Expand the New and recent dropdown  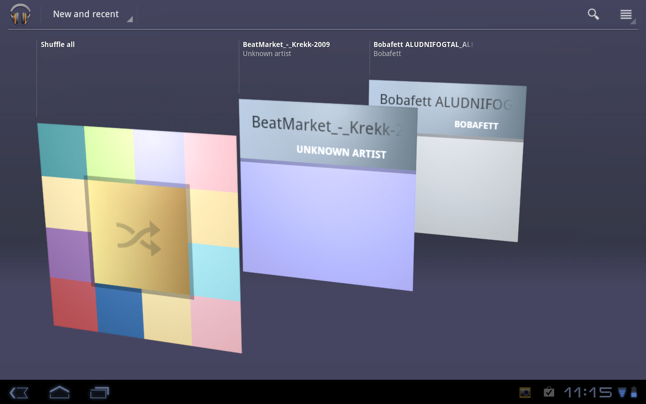92,14
